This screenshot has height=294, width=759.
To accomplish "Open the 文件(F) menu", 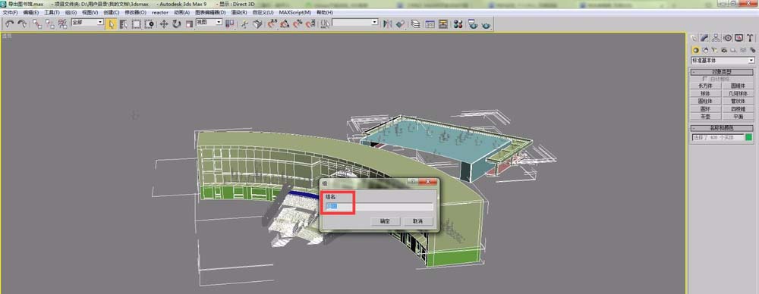I will point(10,12).
